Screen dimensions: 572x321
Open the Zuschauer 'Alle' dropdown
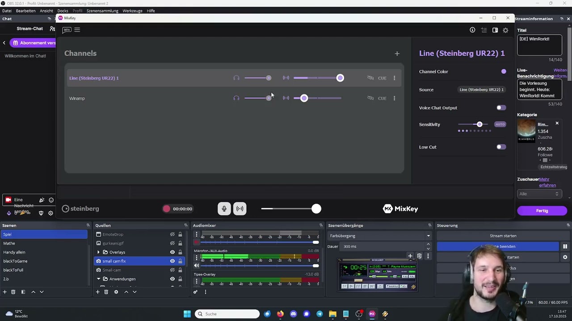tap(539, 194)
